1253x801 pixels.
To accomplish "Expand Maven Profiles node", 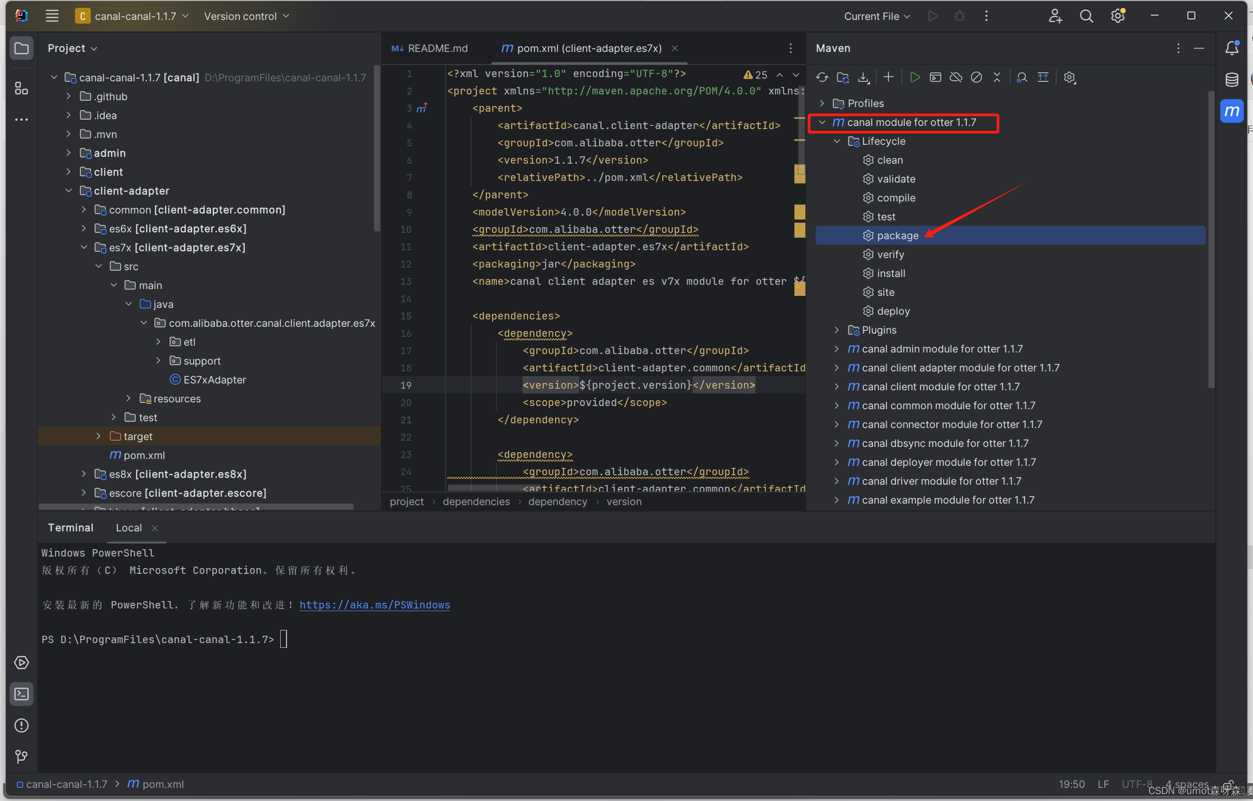I will point(822,103).
